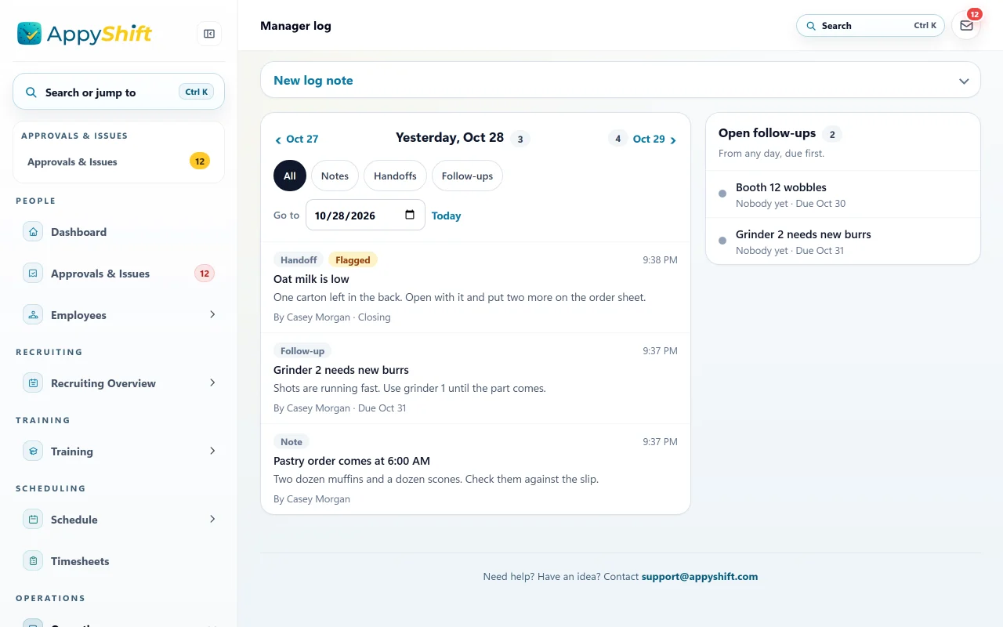Go to previous day Oct 27
The height and width of the screenshot is (627, 1003).
296,139
